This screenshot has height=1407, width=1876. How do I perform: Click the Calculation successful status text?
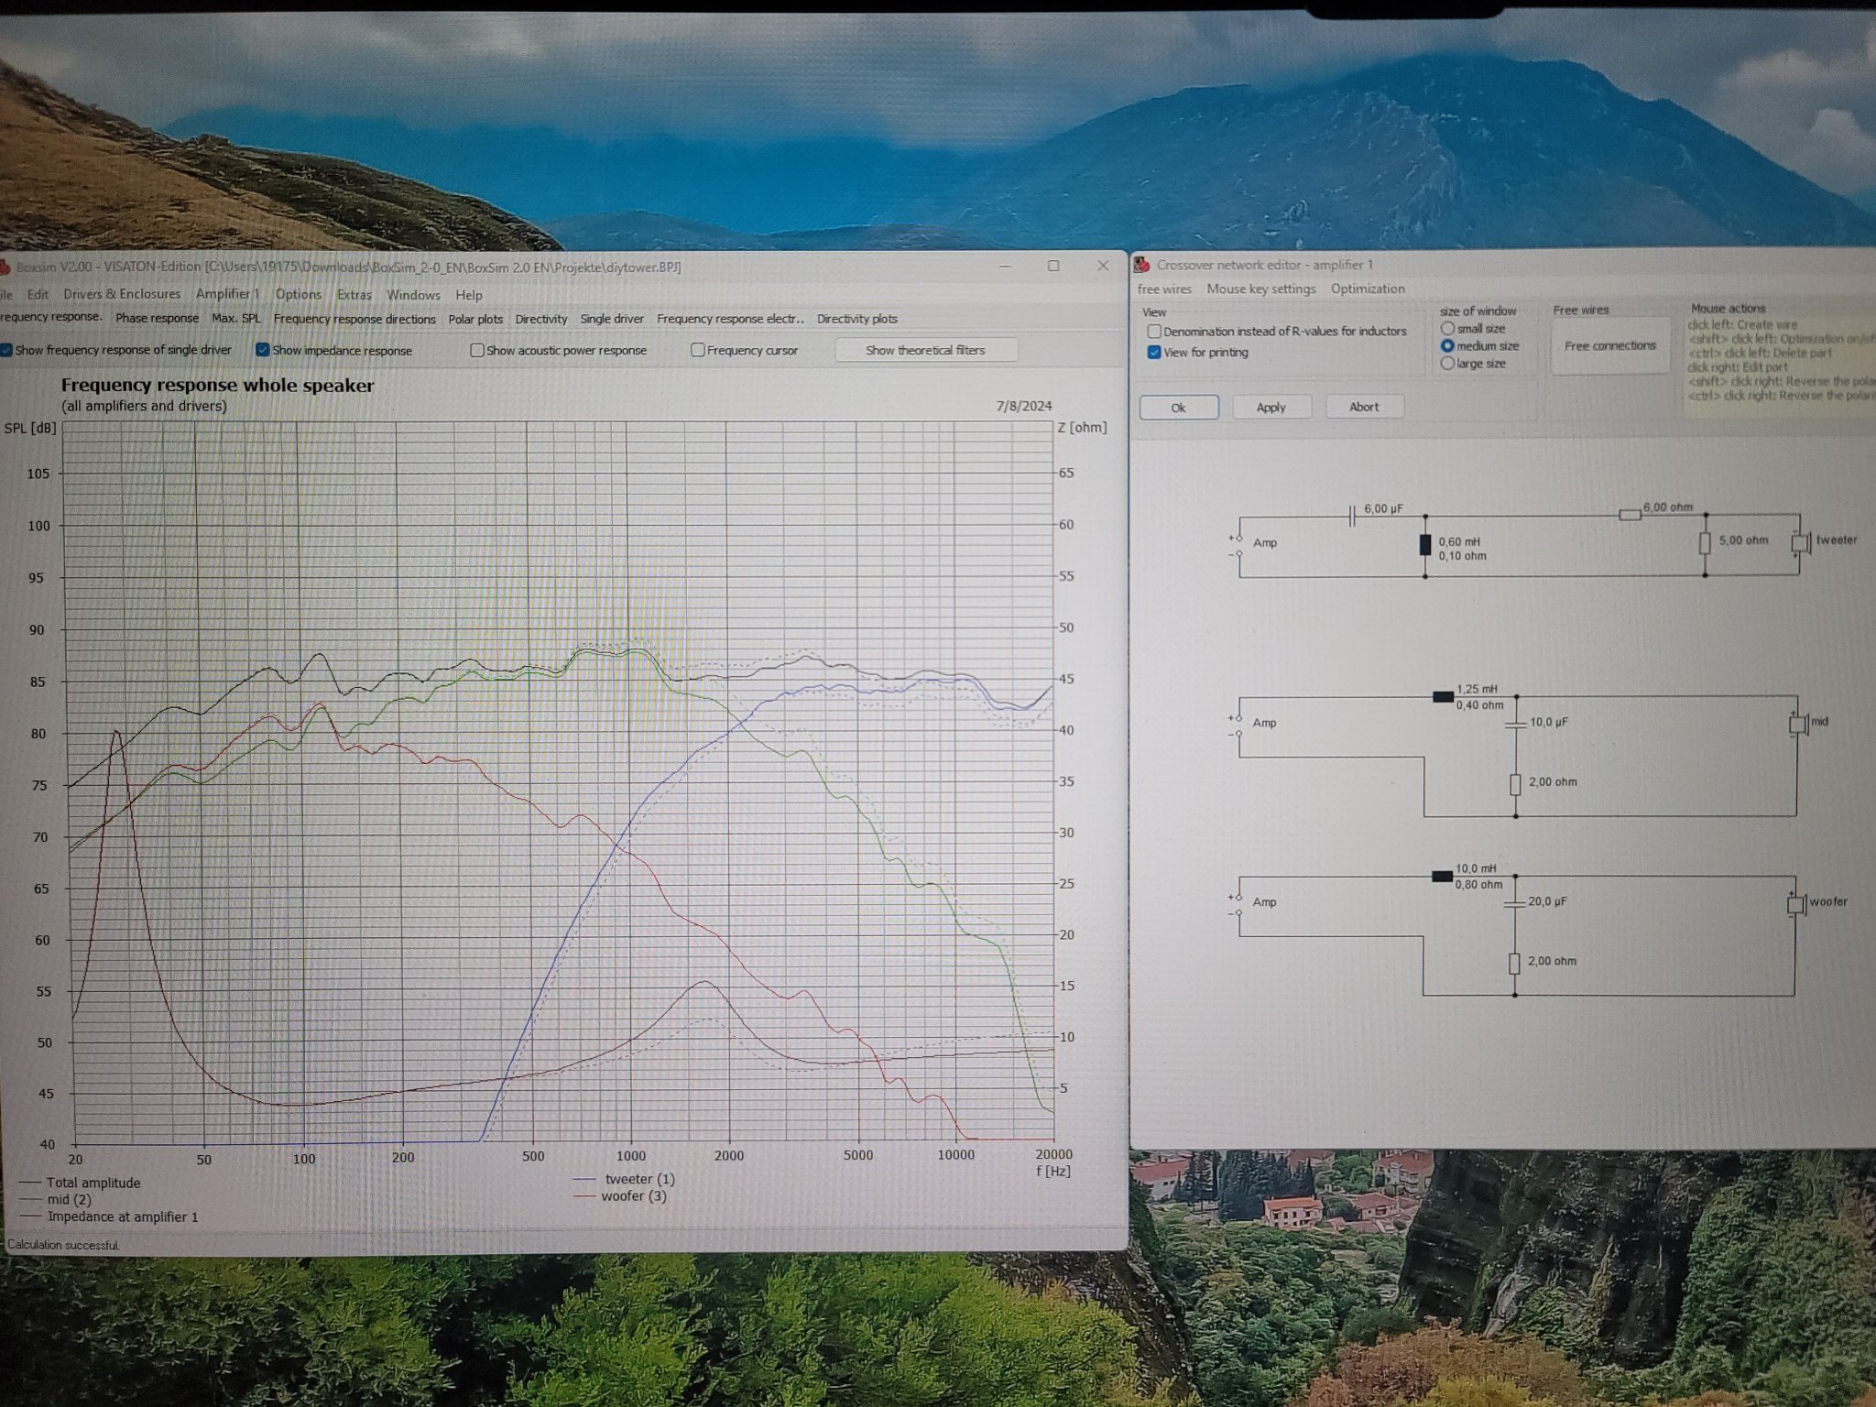63,1245
